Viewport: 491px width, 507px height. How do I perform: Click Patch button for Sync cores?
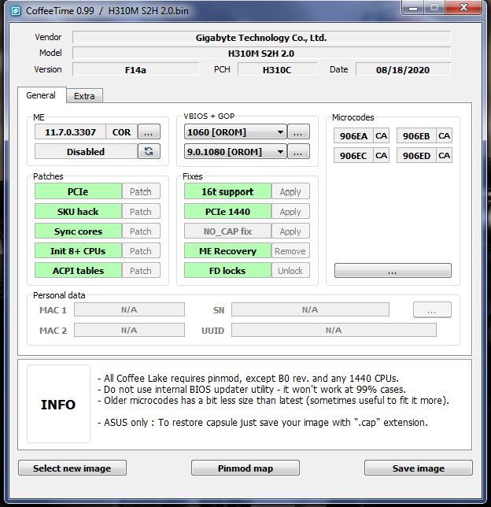click(141, 231)
